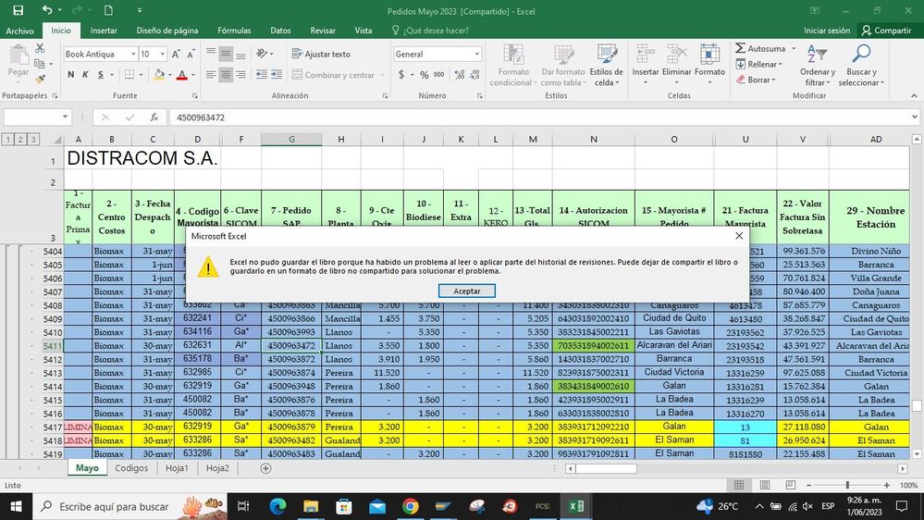Toggle middle vertical alignment
Viewport: 924px width, 520px height.
coord(226,55)
